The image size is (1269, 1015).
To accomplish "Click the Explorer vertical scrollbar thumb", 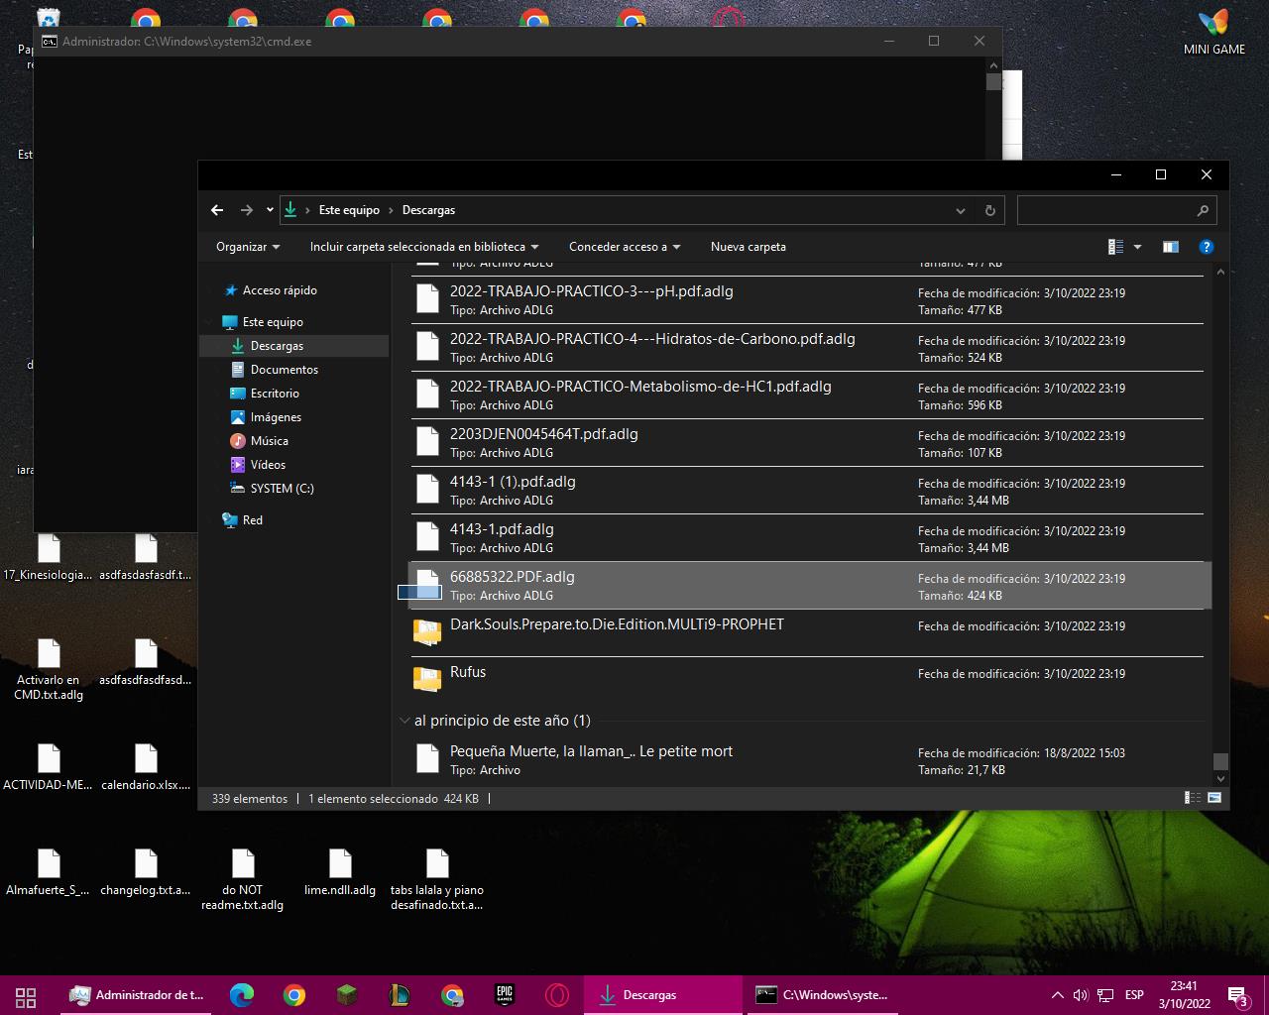I will pos(1220,761).
